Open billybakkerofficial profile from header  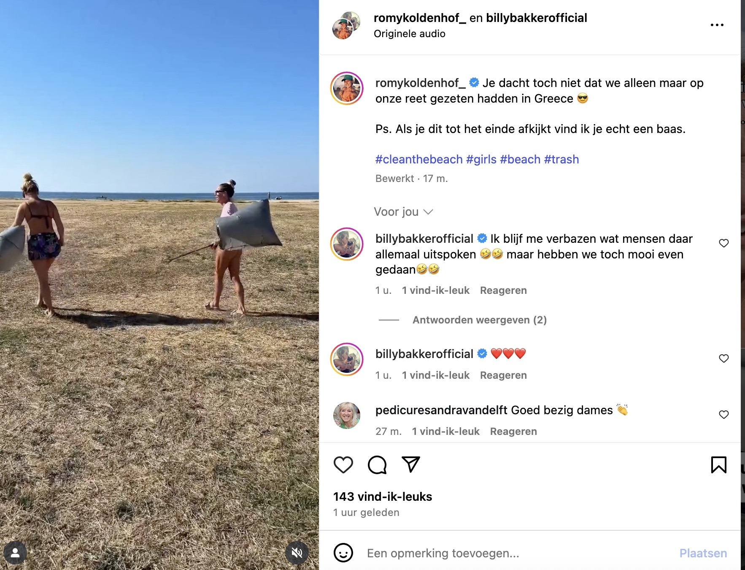click(537, 18)
